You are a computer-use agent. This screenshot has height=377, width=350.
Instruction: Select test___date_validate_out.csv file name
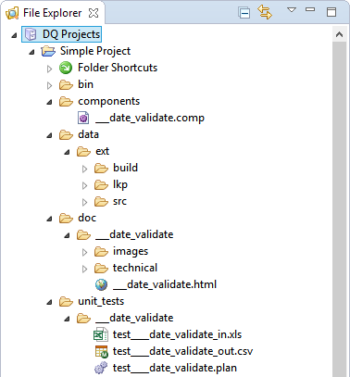182,351
